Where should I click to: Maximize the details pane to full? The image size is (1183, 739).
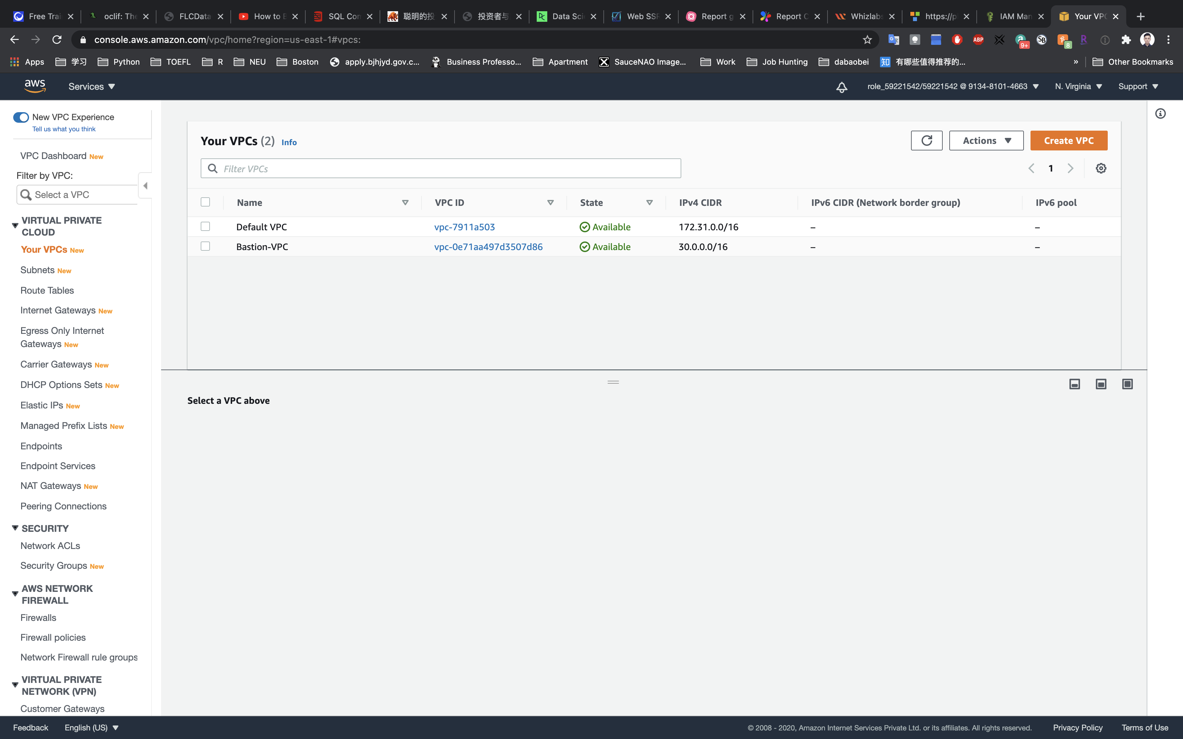click(1127, 384)
